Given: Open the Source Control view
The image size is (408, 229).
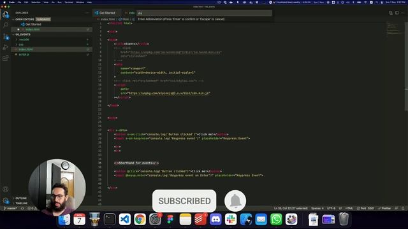Looking at the screenshot, I should [6, 36].
